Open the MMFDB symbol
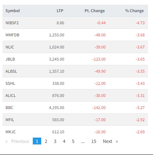The height and width of the screenshot is (155, 153). 12,35
